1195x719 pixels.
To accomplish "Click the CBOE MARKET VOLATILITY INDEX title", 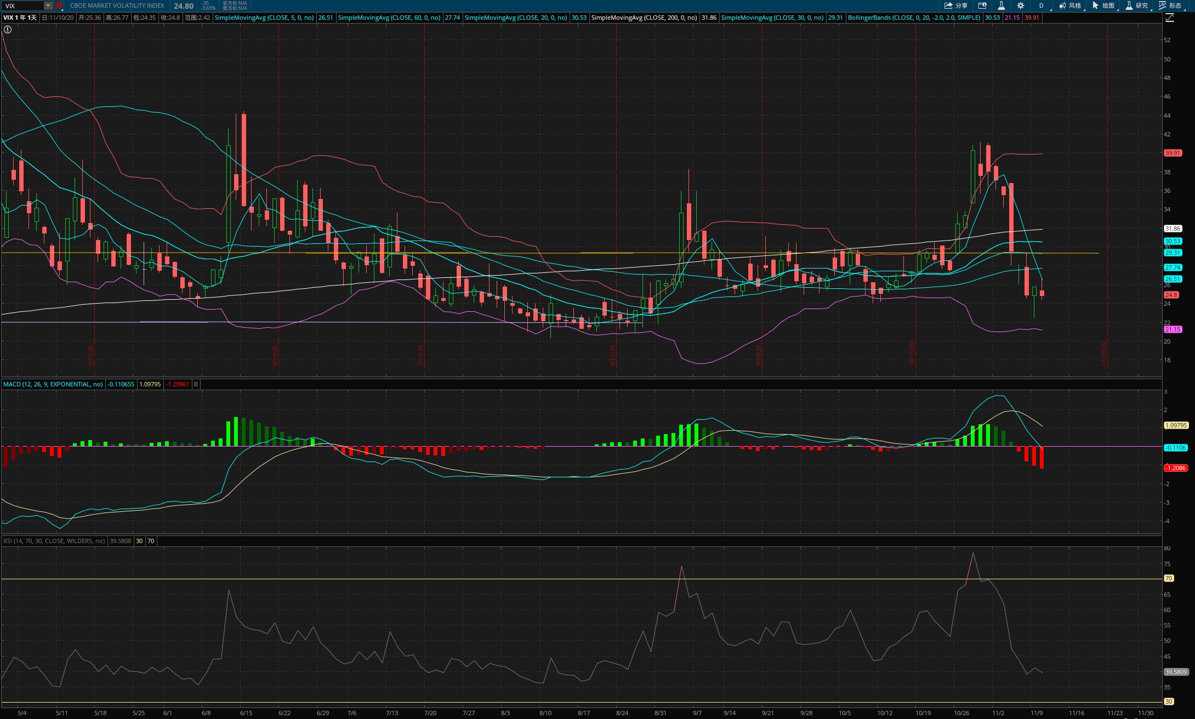I will pos(117,5).
